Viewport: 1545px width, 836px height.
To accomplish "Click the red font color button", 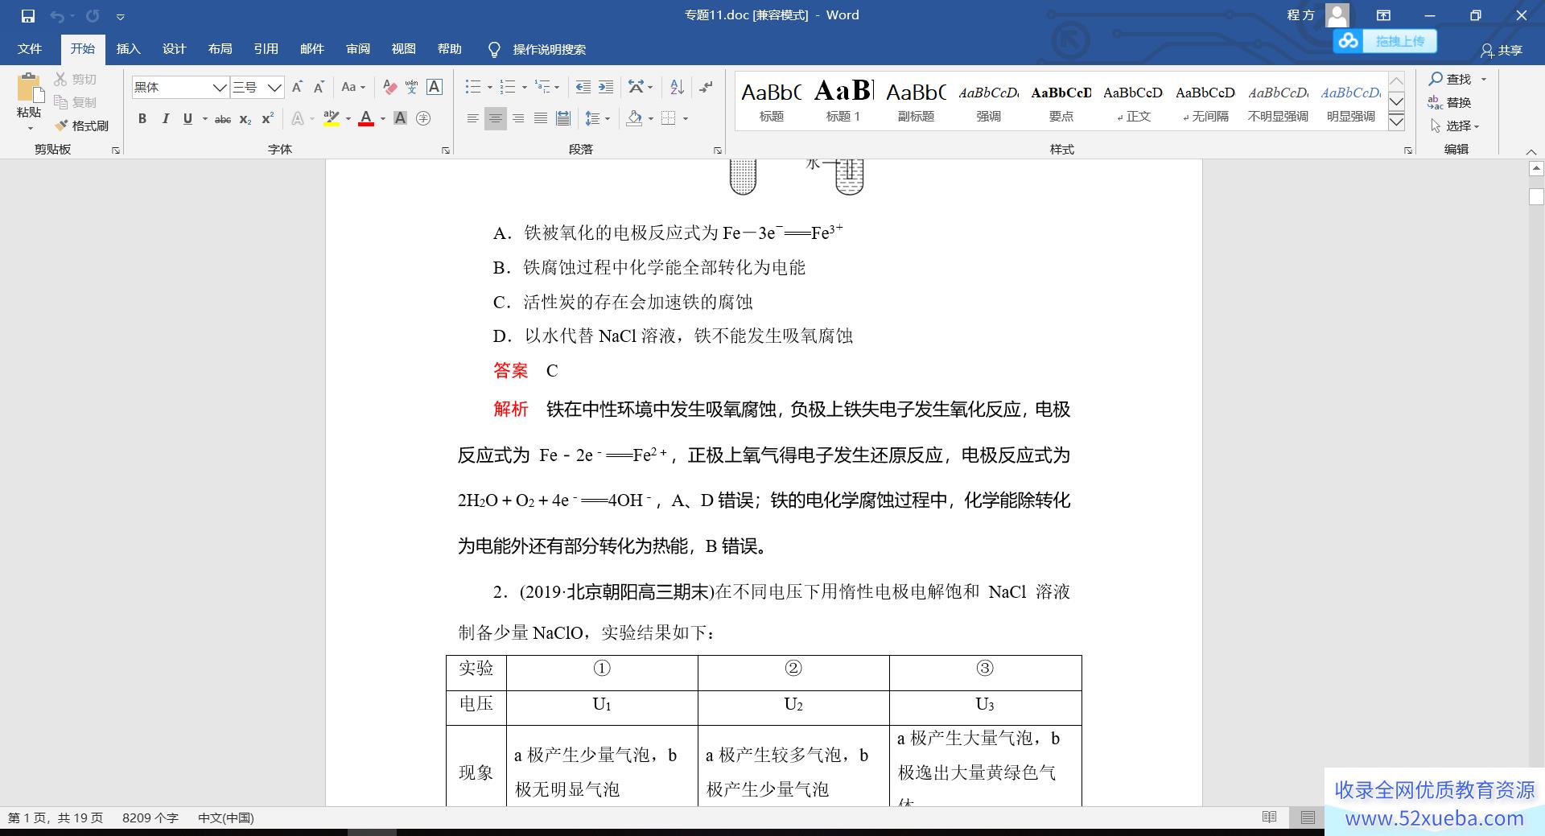I will point(366,118).
